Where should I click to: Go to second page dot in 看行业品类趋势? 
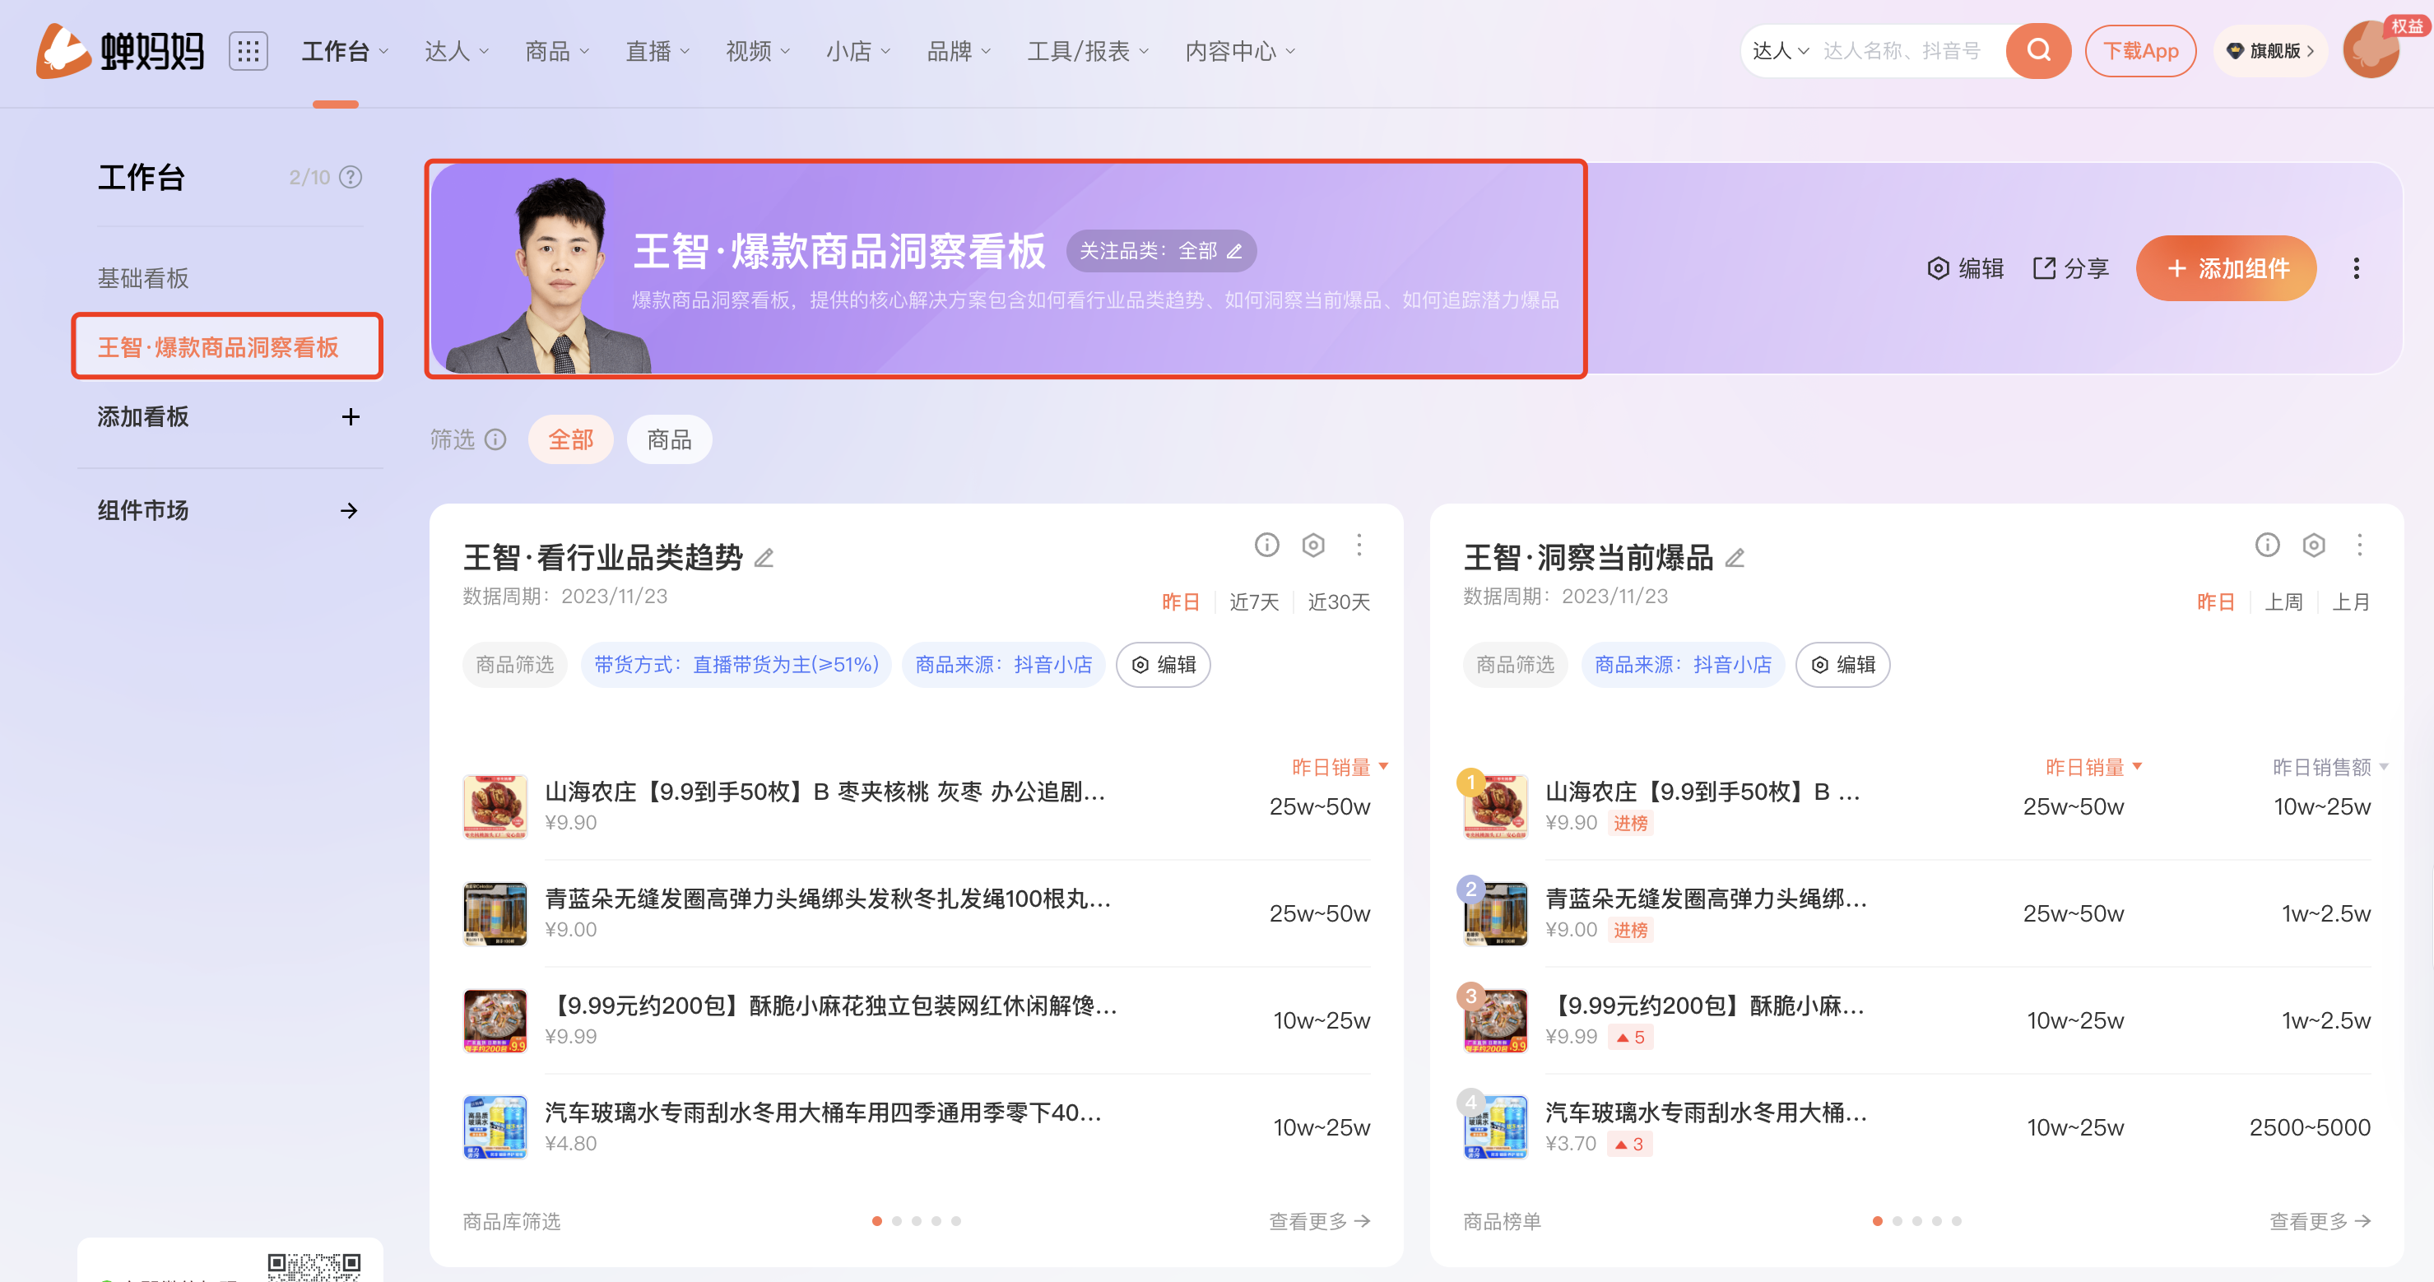point(897,1222)
